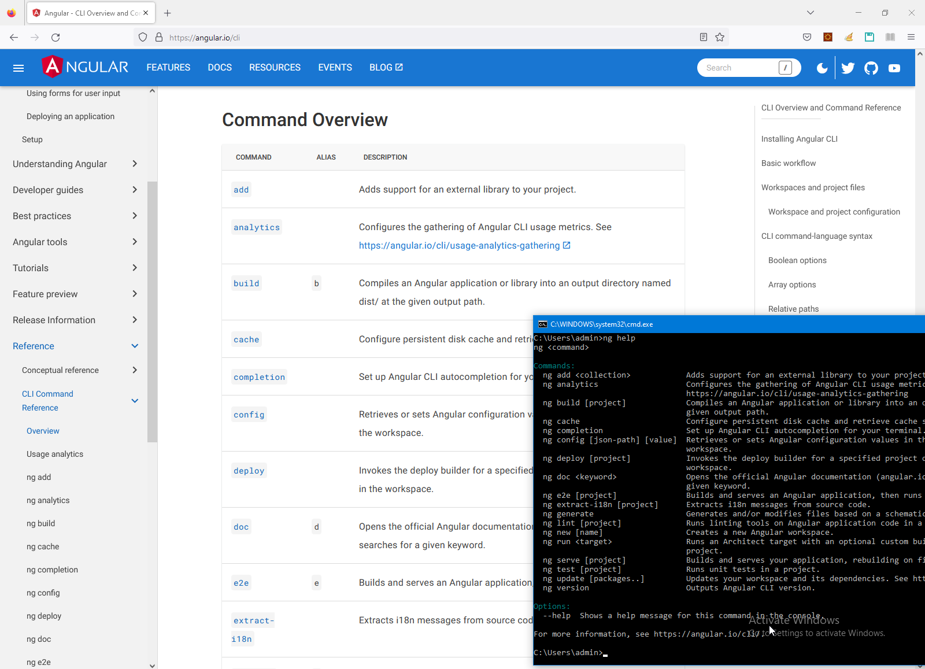Image resolution: width=925 pixels, height=669 pixels.
Task: Bookmark this page with the star icon
Action: pos(720,38)
